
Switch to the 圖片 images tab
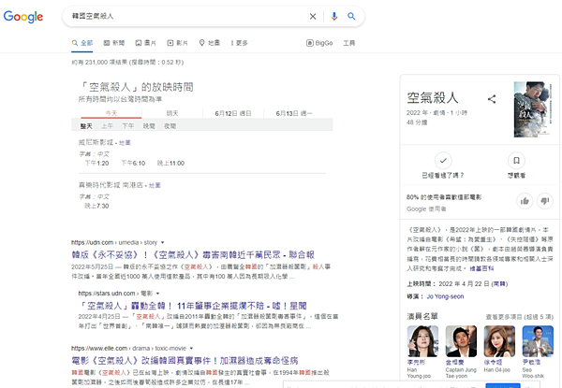click(145, 43)
